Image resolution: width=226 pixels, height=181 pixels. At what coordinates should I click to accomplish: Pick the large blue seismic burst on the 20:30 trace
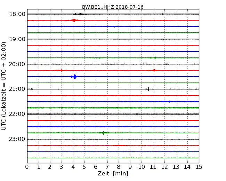(74, 77)
